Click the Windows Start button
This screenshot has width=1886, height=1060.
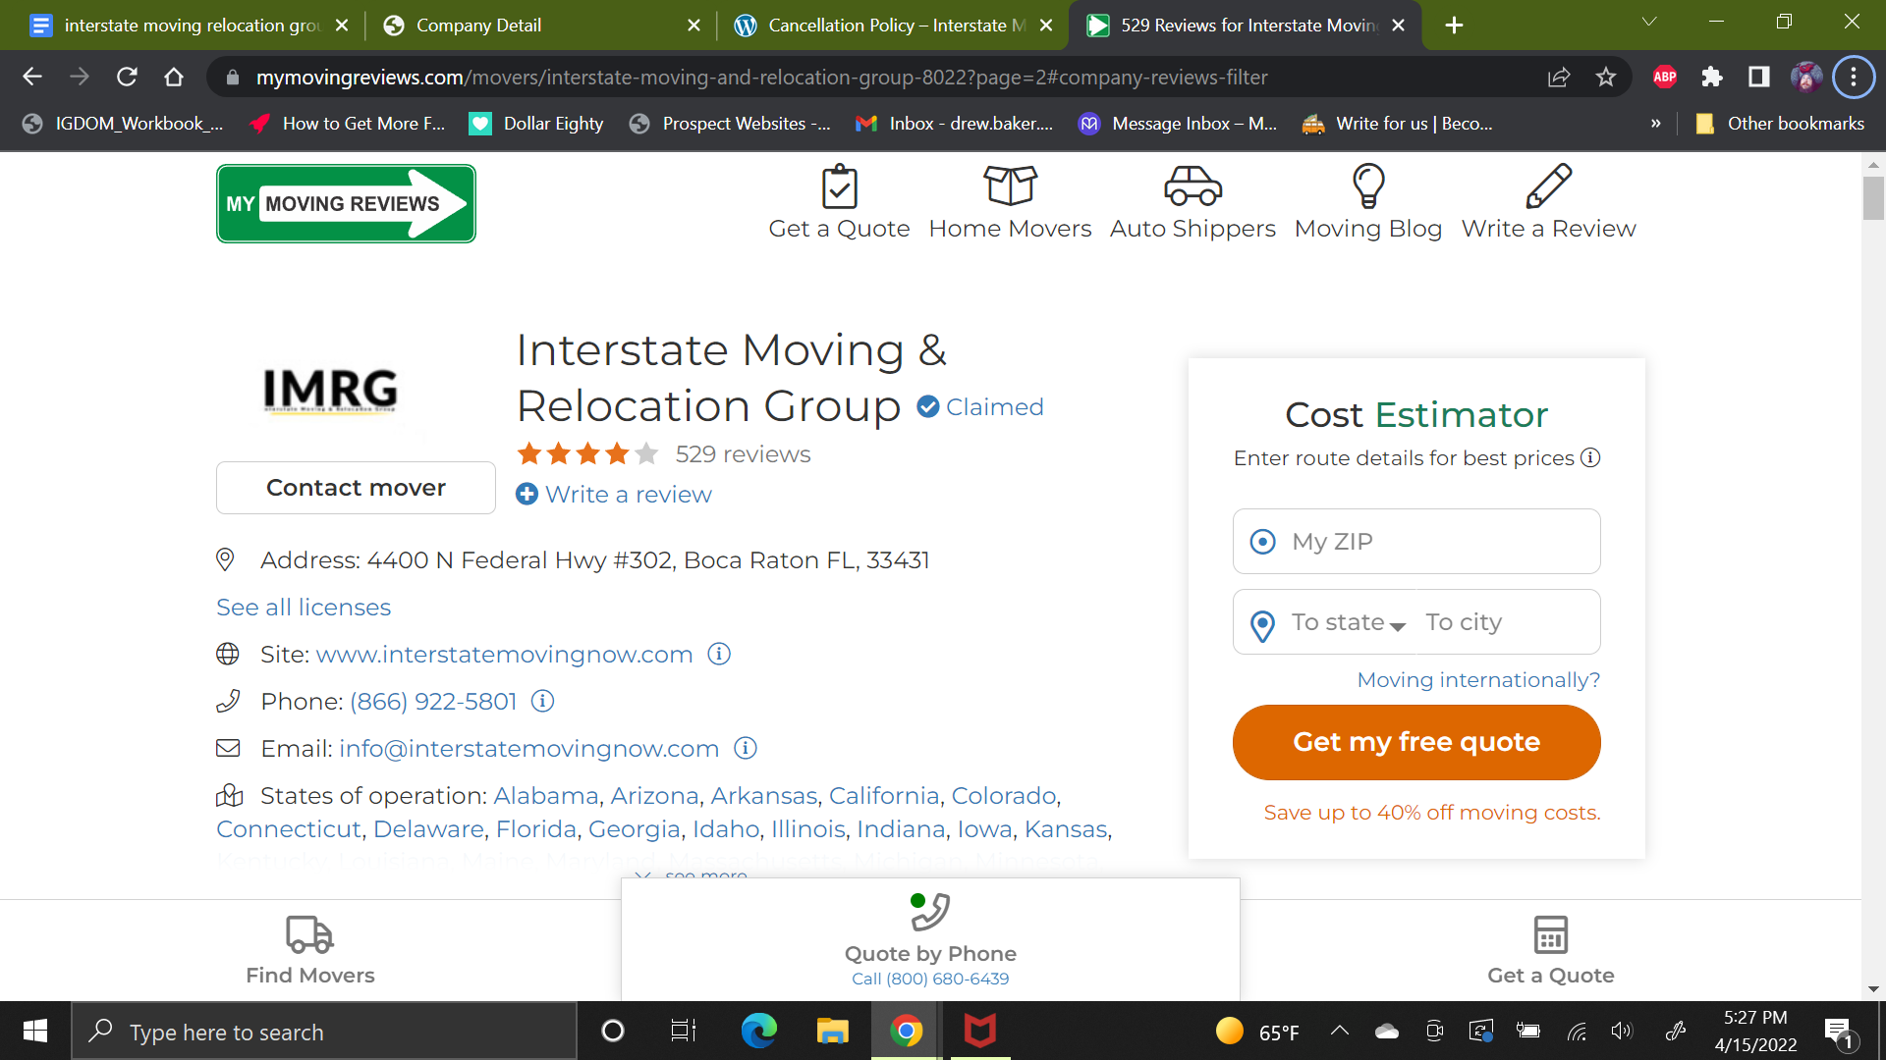35,1031
